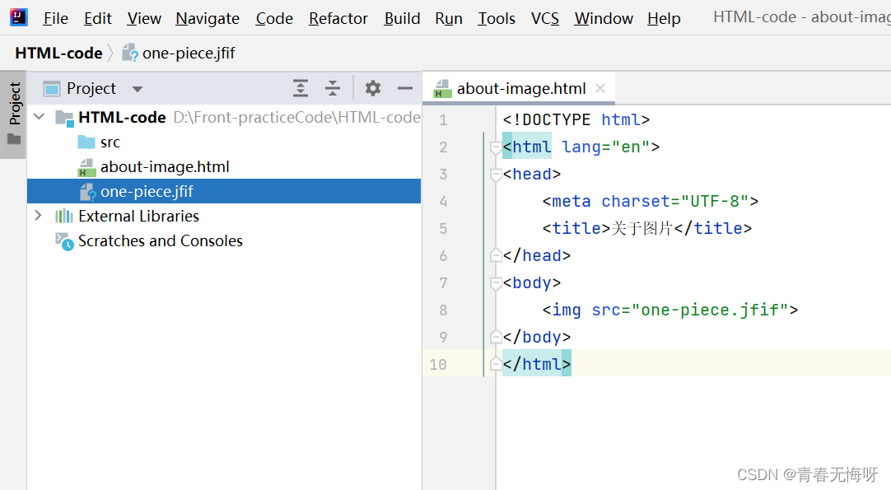Click line number 8 in gutter
The image size is (891, 490).
pyautogui.click(x=443, y=310)
